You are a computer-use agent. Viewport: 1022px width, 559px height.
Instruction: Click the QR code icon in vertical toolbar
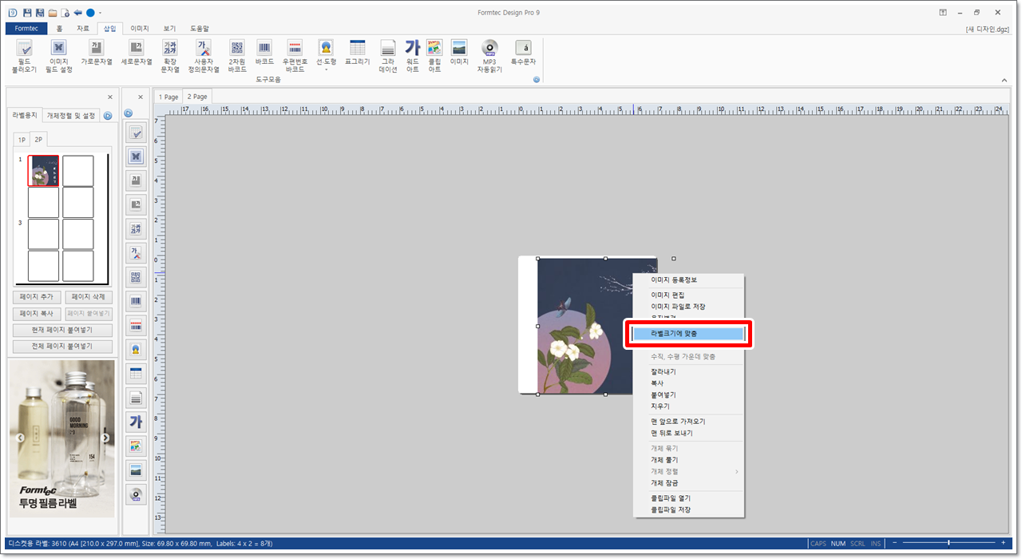coord(136,277)
